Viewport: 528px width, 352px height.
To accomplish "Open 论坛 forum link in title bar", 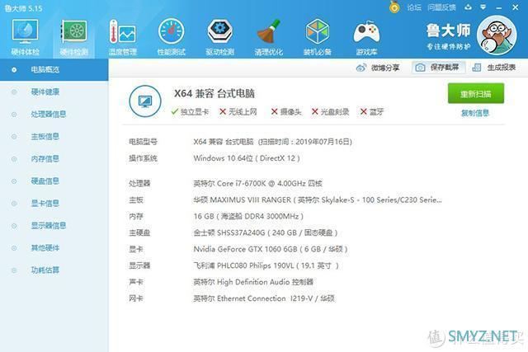I will (414, 7).
